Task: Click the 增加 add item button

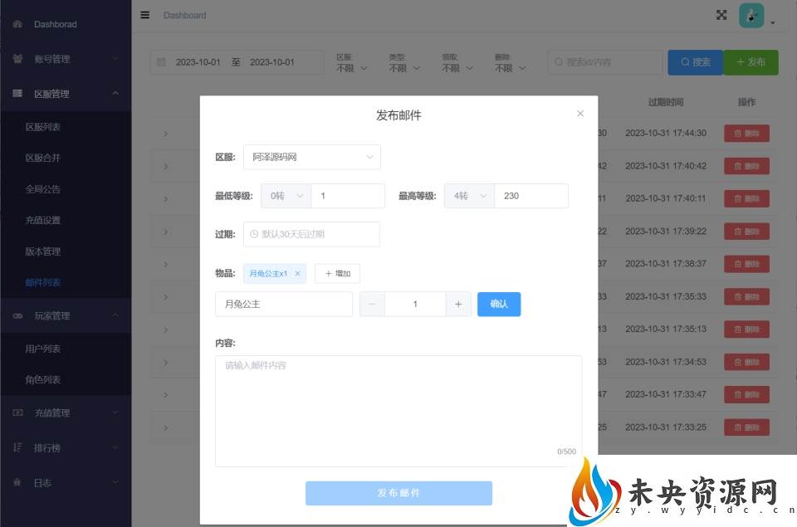Action: 337,273
